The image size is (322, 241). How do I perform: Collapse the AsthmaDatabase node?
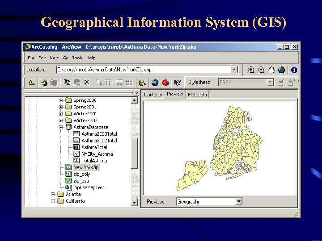(x=60, y=127)
